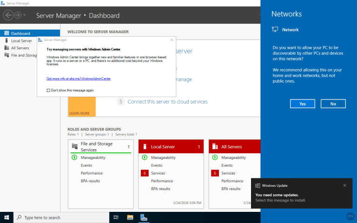Open Services in the Local Server tile
Viewport: 357px width, 223px height.
coord(158,173)
